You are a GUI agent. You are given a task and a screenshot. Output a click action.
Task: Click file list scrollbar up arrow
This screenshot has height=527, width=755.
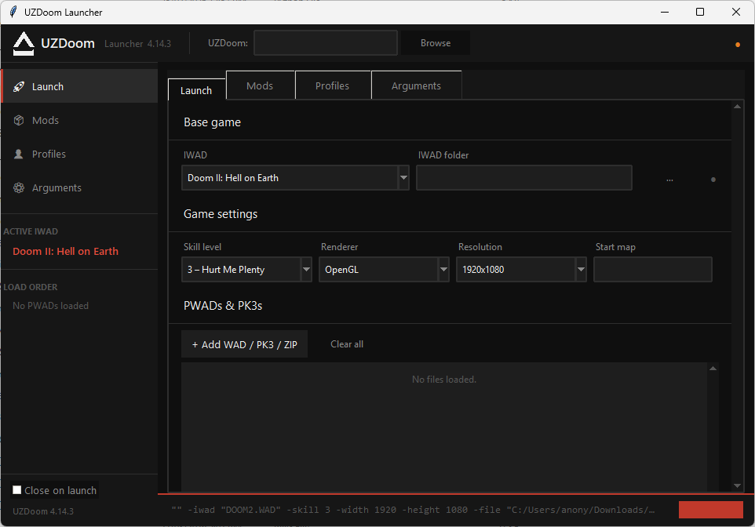click(713, 369)
